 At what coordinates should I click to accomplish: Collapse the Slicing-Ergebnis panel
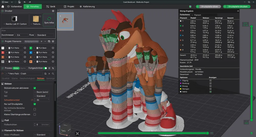coord(238,11)
